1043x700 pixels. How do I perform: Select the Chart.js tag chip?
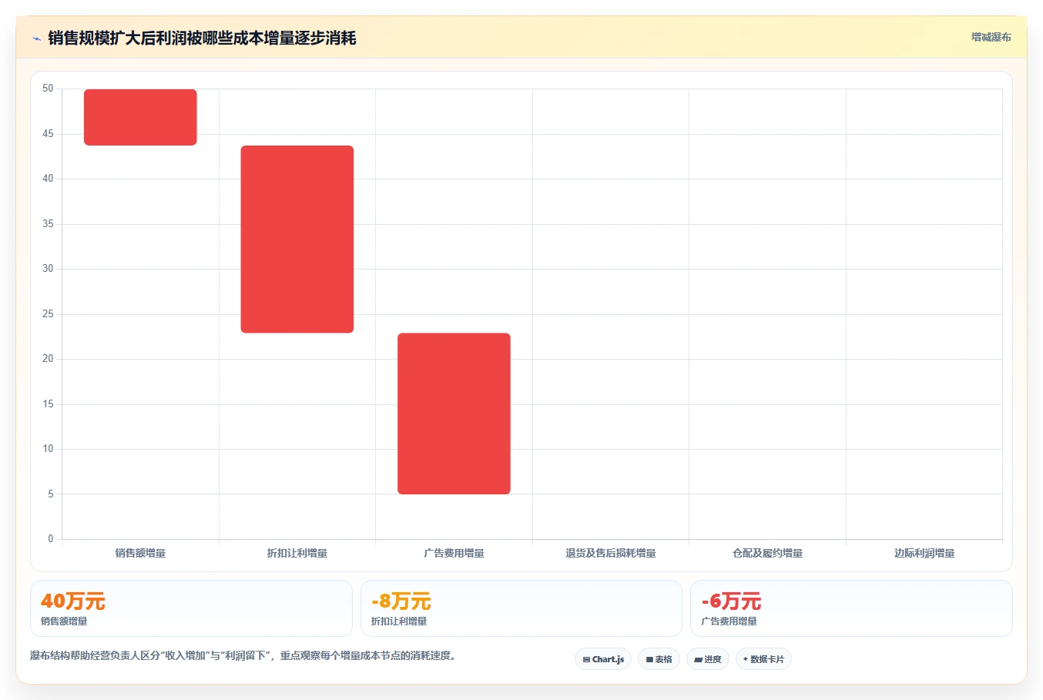603,659
